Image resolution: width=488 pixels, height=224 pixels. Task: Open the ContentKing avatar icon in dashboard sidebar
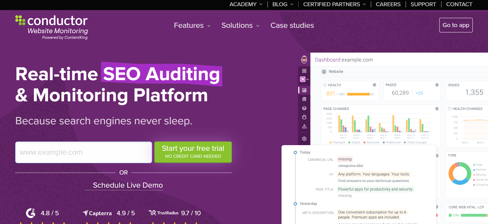(304, 60)
